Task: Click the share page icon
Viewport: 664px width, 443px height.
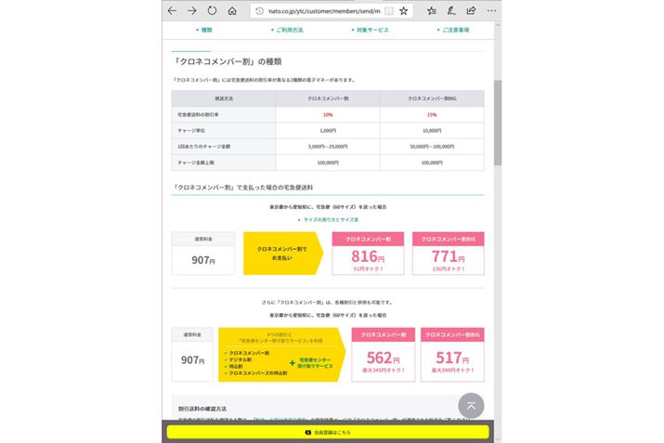Action: 471,11
